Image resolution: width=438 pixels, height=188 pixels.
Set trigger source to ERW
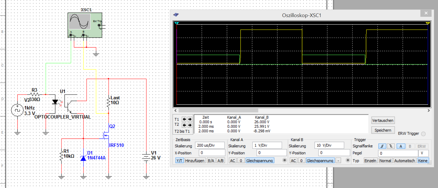point(422,146)
